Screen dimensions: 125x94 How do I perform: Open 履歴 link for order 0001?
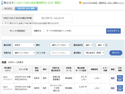point(113,78)
